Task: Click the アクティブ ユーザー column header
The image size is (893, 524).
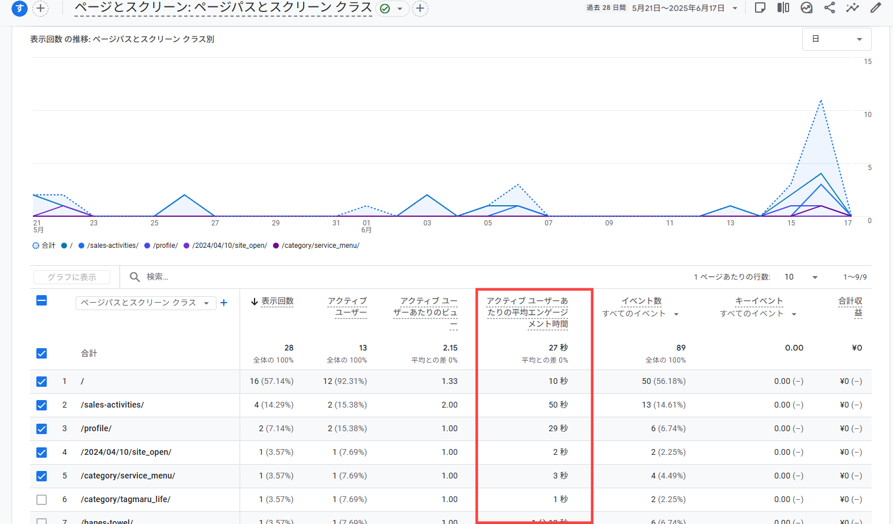Action: 348,307
